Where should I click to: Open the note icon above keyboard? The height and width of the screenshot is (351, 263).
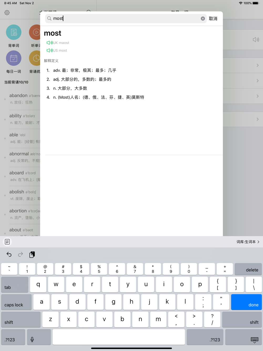[7, 242]
